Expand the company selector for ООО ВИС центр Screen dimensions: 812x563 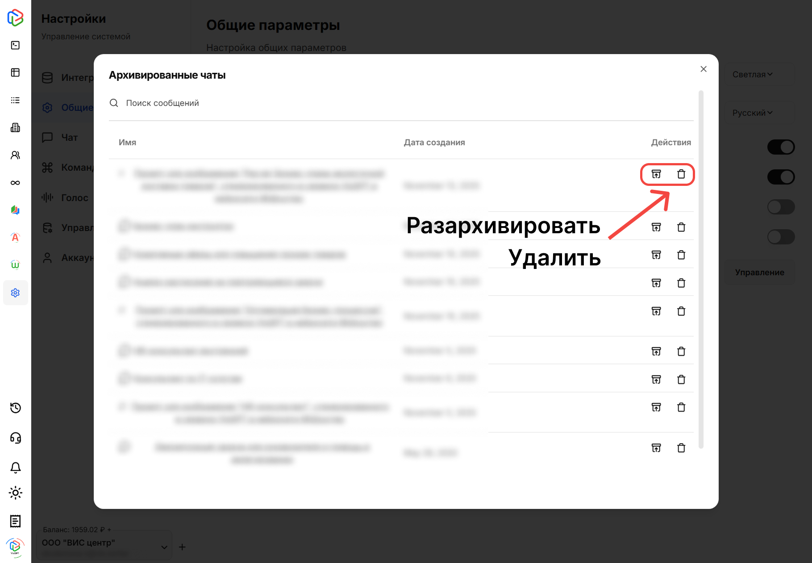[163, 546]
